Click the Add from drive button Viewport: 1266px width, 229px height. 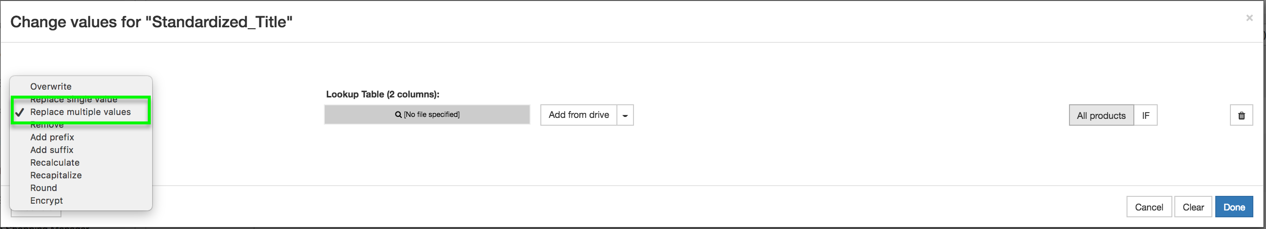pyautogui.click(x=578, y=115)
